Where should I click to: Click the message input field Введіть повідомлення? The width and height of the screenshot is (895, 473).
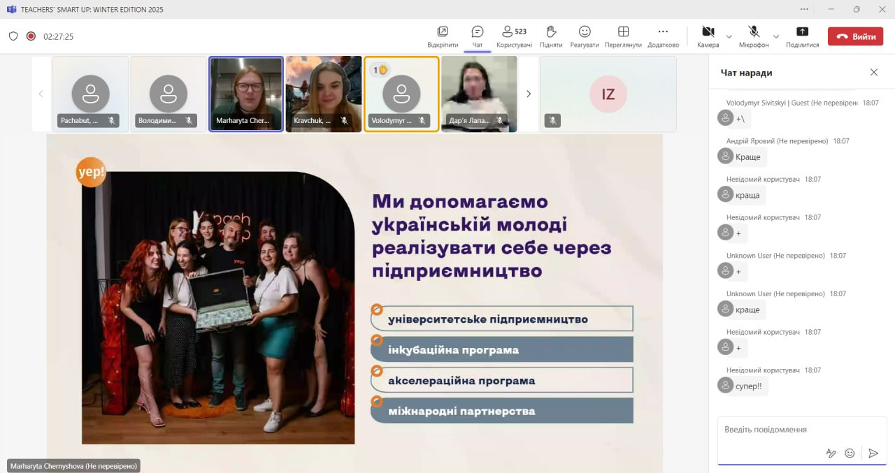coord(802,430)
